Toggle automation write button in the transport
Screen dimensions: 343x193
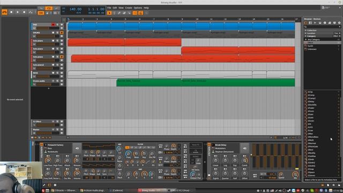tap(31, 12)
